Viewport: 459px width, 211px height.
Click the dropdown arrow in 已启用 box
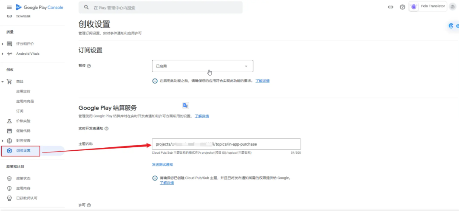click(246, 66)
